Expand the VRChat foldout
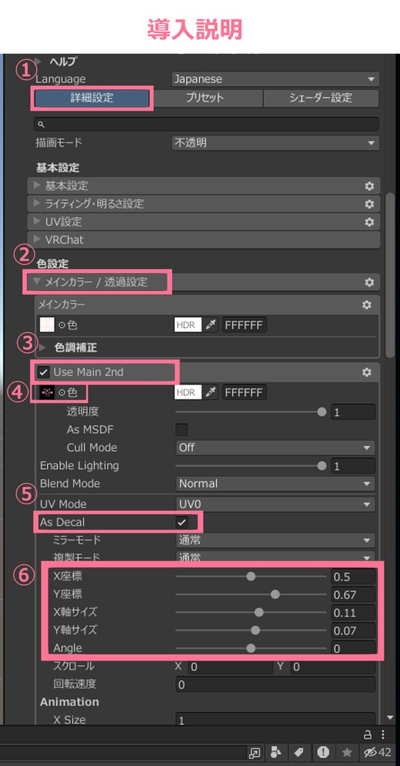The height and width of the screenshot is (766, 400). click(37, 239)
